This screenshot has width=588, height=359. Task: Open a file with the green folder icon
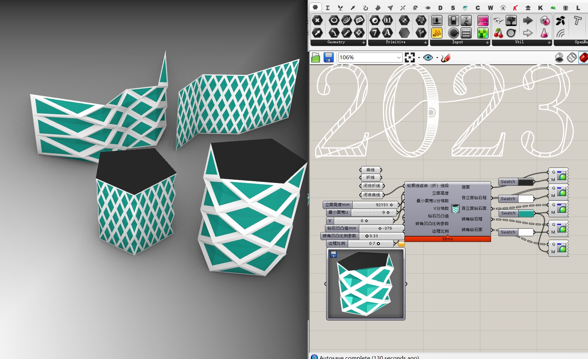click(x=315, y=58)
